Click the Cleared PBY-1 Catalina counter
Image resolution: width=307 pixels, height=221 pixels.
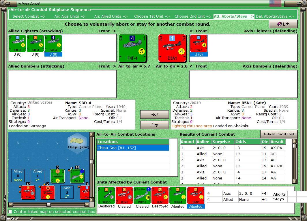click(x=142, y=196)
